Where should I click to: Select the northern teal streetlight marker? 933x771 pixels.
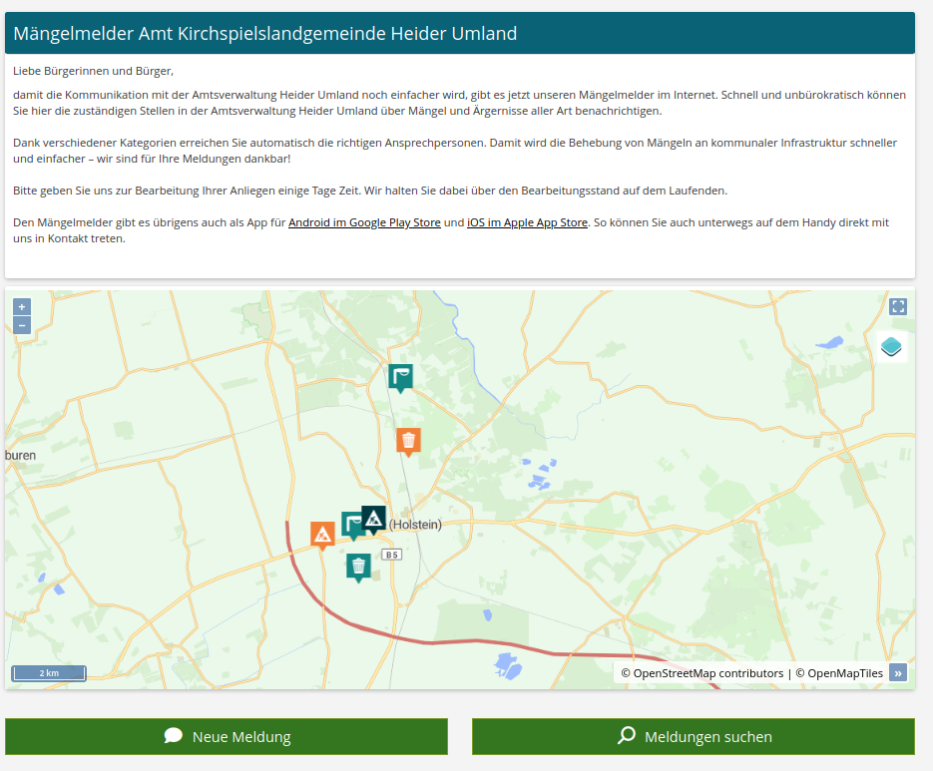point(400,376)
